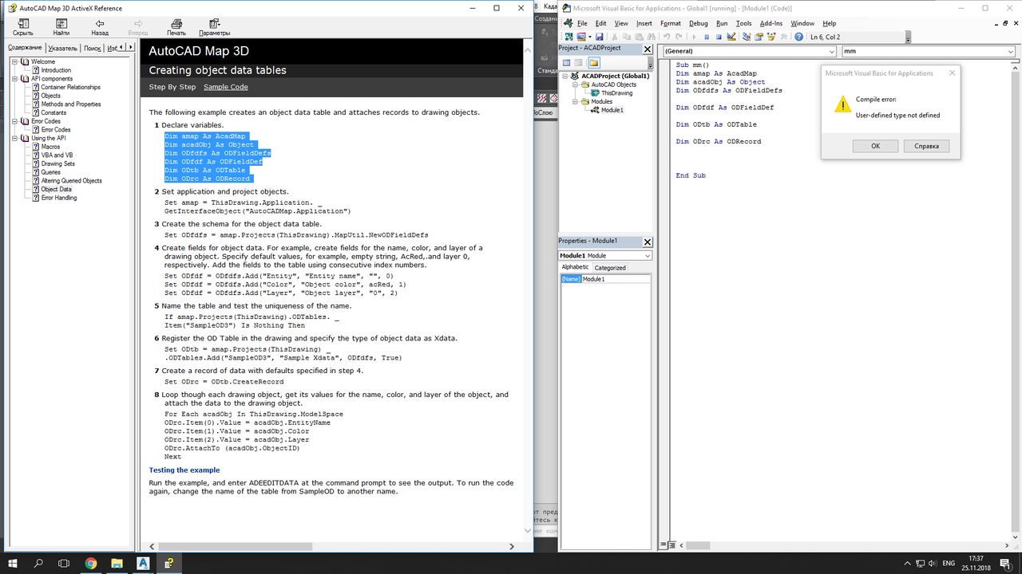Image resolution: width=1022 pixels, height=574 pixels.
Task: Open the Tools menu
Action: click(743, 23)
